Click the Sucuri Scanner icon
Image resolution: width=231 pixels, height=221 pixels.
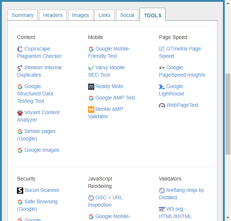[x=20, y=190]
